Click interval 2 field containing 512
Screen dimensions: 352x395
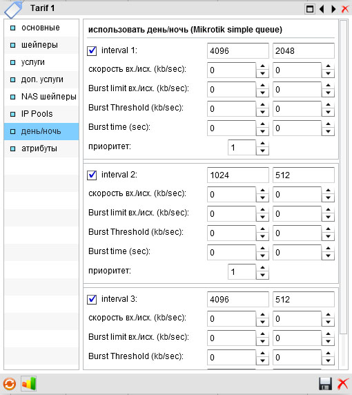point(304,175)
